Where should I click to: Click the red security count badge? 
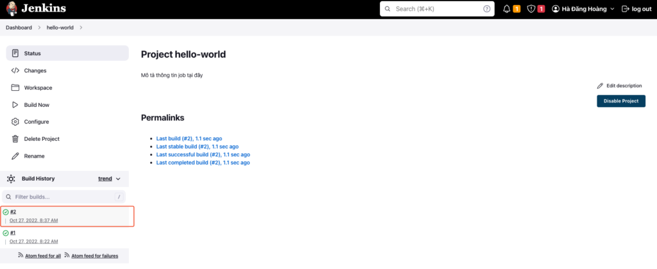[541, 9]
